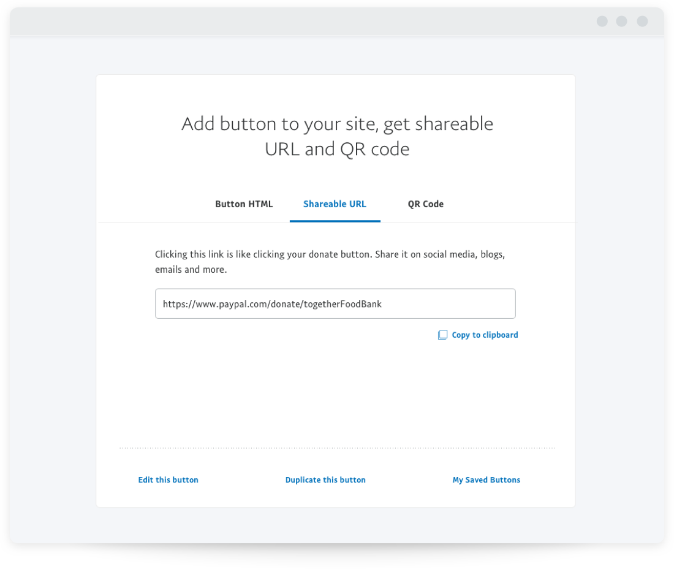The width and height of the screenshot is (674, 569).
Task: Click the Copy to clipboard text link
Action: 485,335
